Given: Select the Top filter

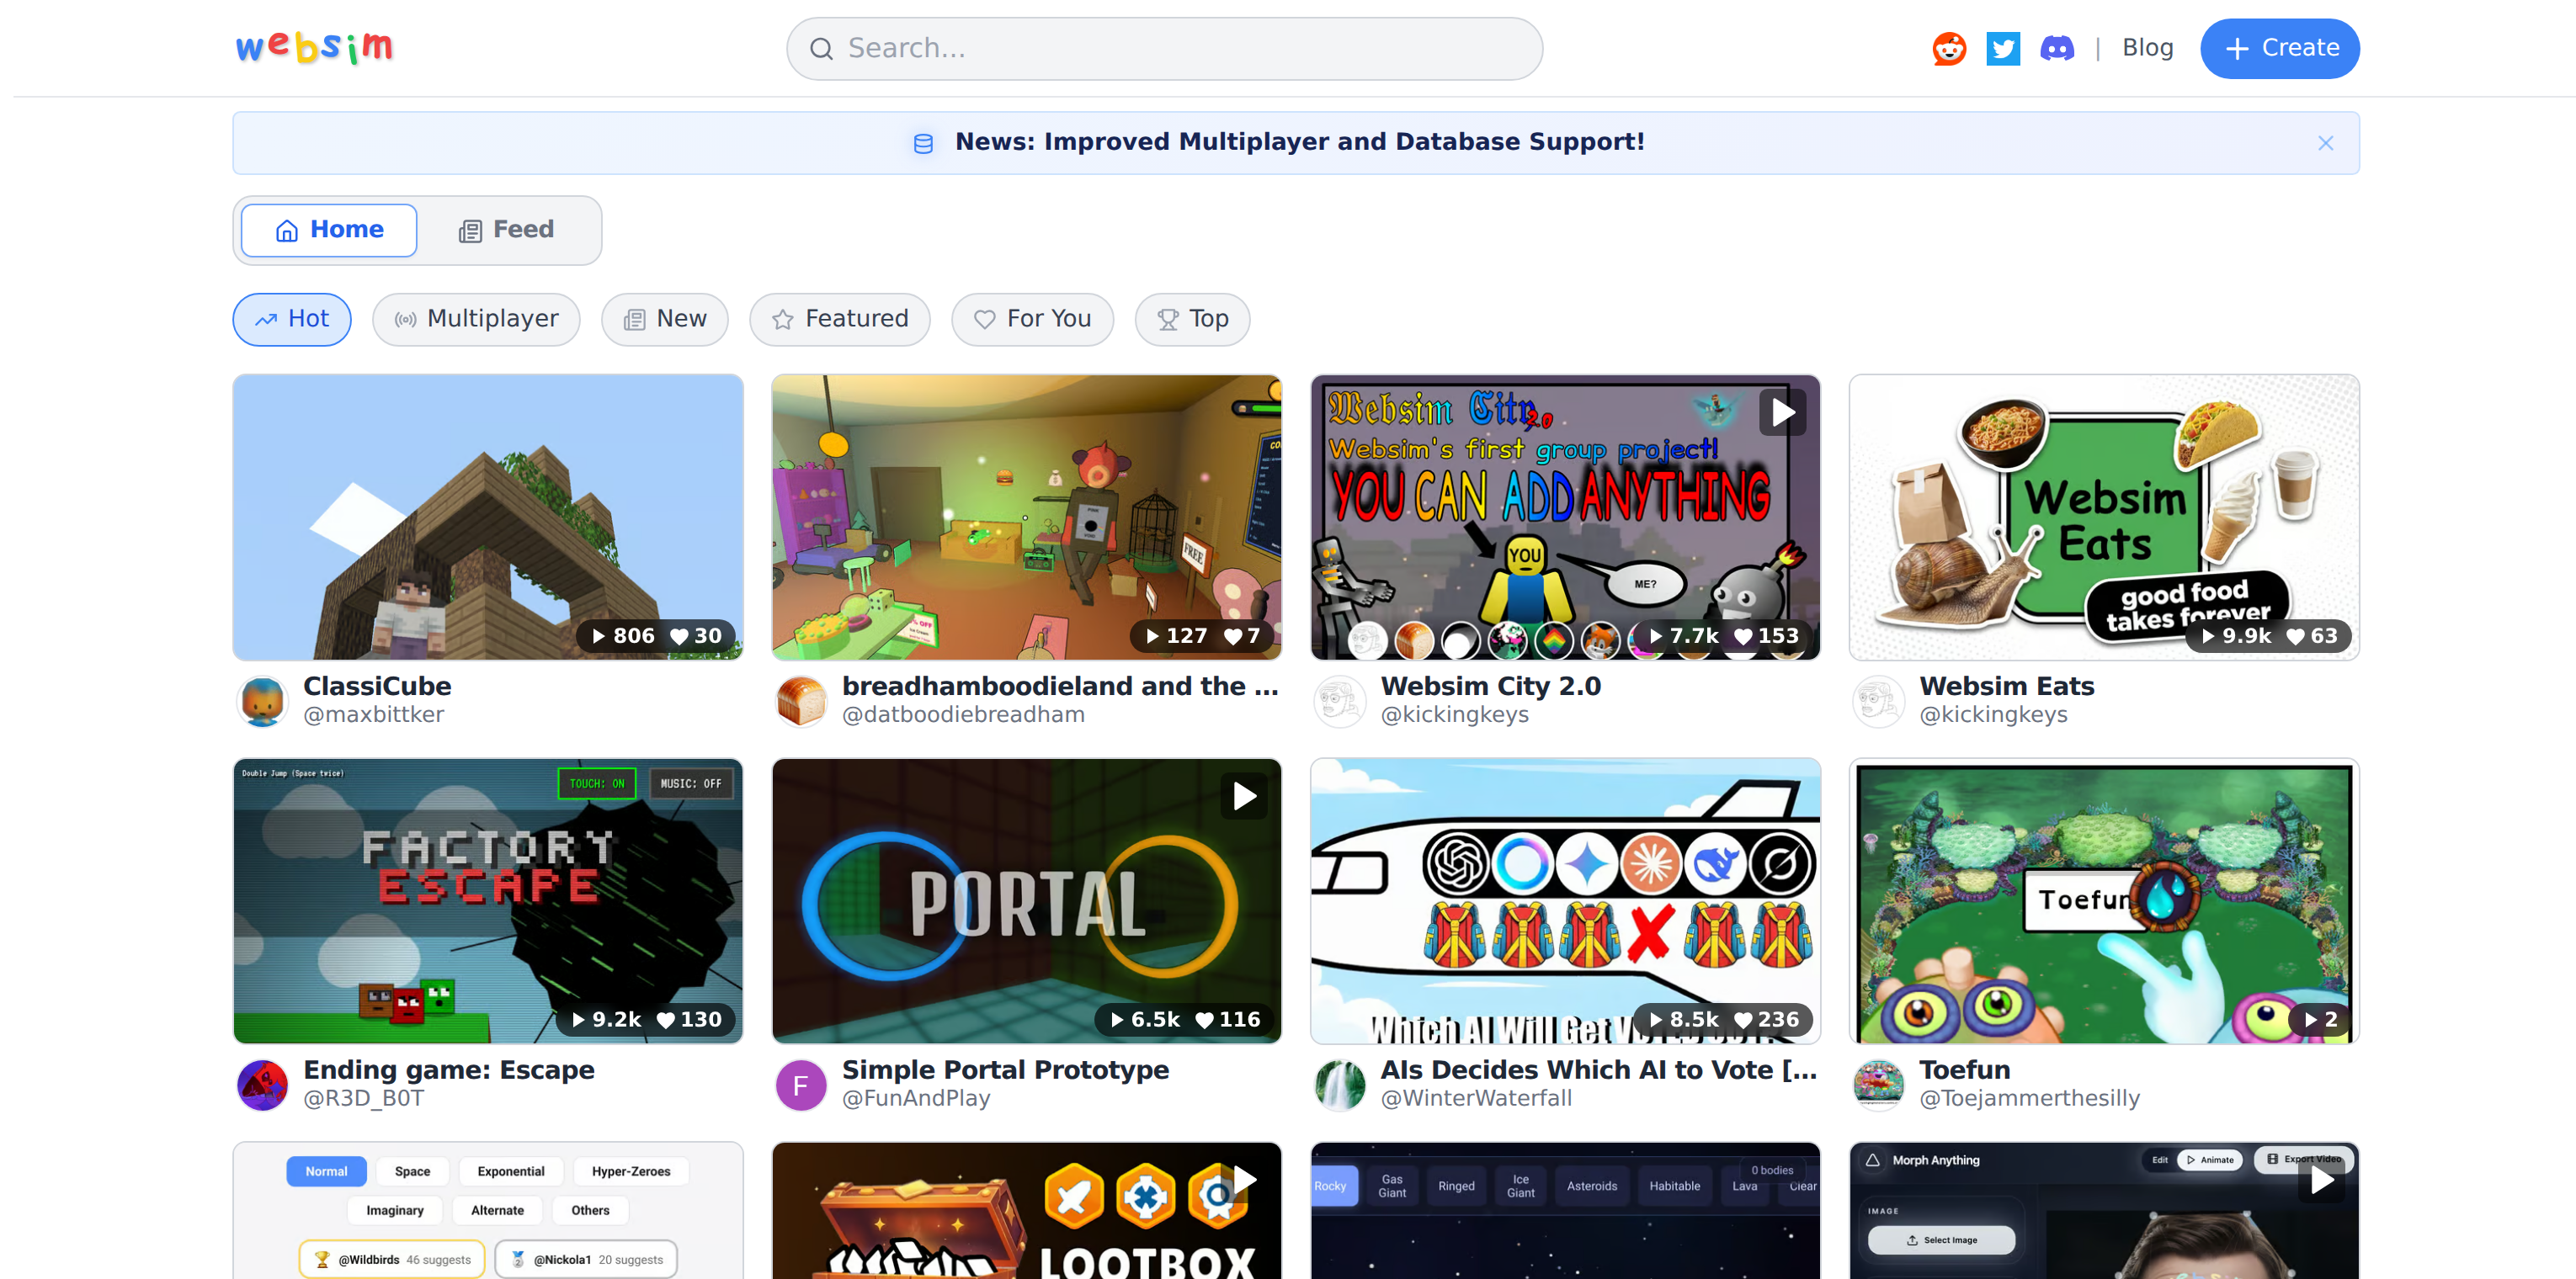Looking at the screenshot, I should 1192,319.
